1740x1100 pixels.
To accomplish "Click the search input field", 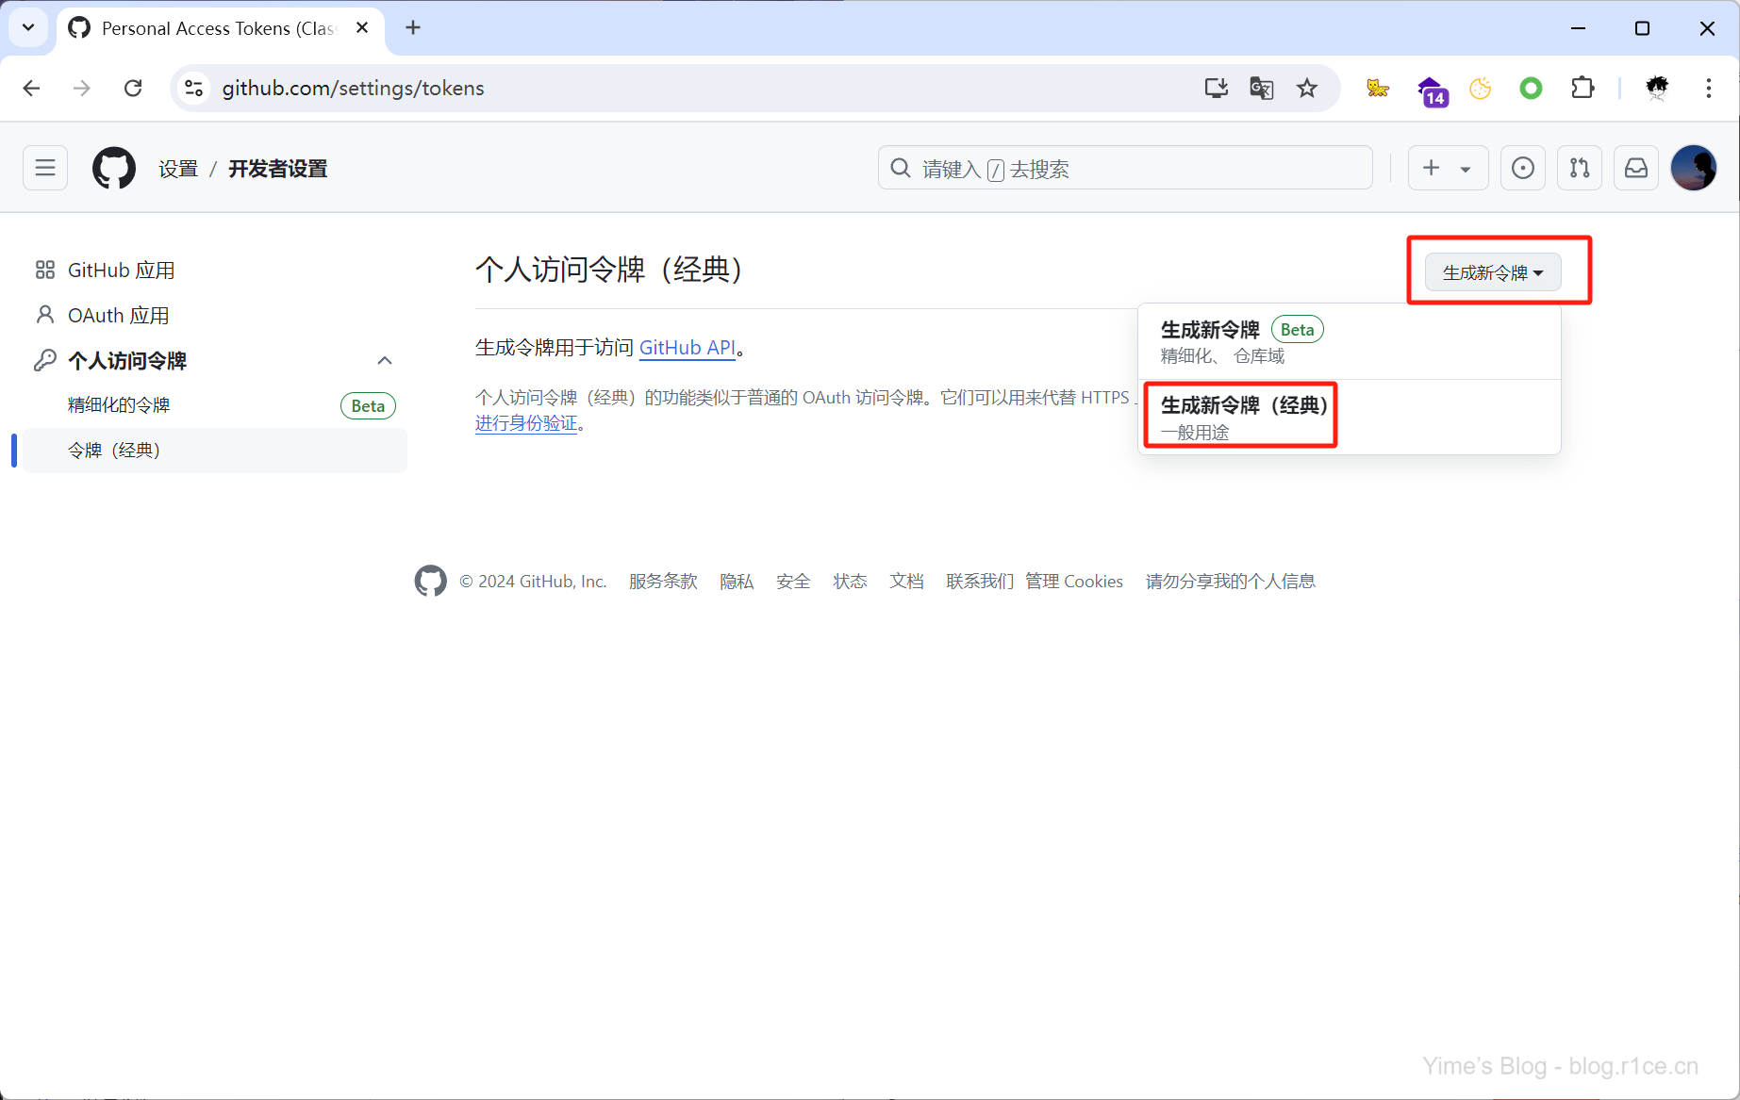I will pyautogui.click(x=1124, y=169).
